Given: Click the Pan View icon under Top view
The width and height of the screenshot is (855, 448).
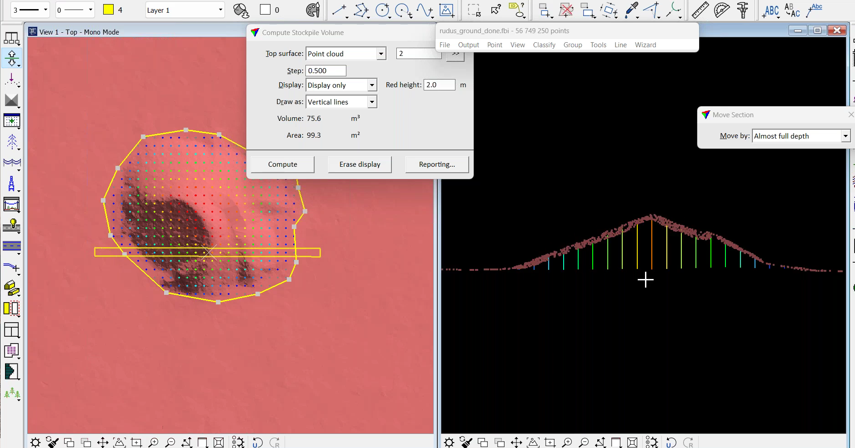Looking at the screenshot, I should tap(103, 442).
